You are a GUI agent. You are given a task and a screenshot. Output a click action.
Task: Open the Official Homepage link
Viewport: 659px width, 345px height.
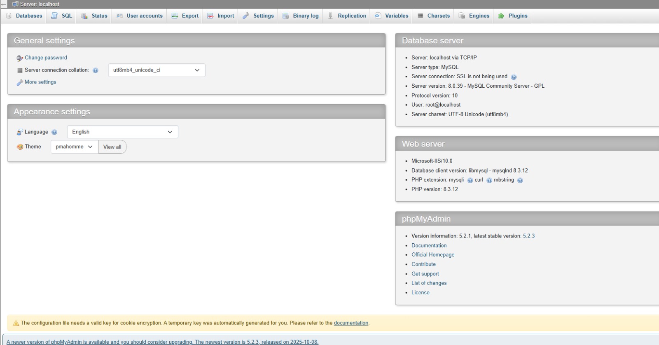click(x=433, y=255)
